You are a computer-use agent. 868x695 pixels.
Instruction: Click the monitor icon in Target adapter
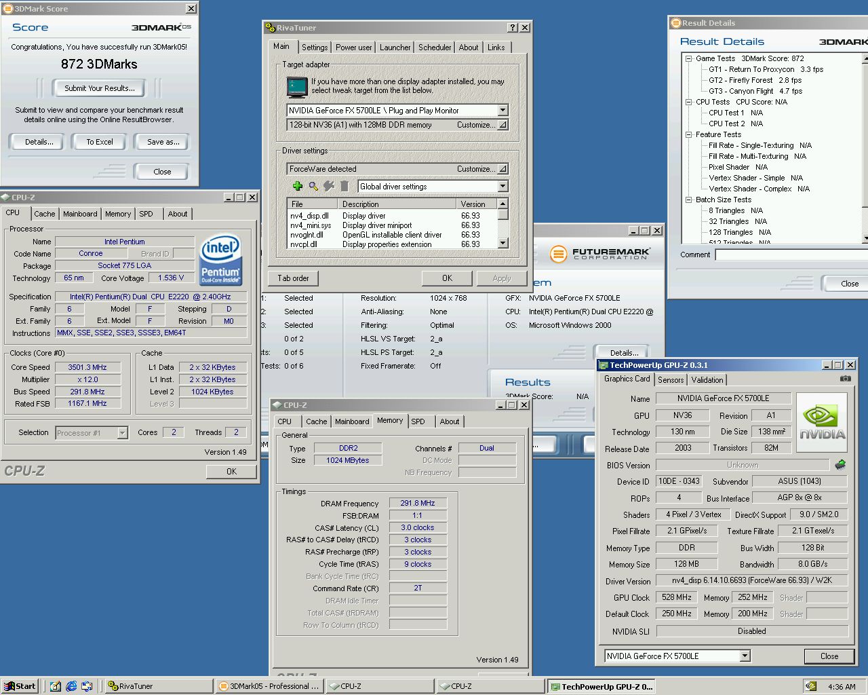click(297, 87)
